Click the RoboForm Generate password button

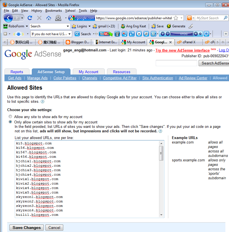pos(176,26)
